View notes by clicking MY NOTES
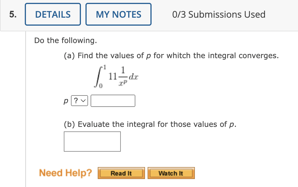This screenshot has width=298, height=187. point(118,14)
